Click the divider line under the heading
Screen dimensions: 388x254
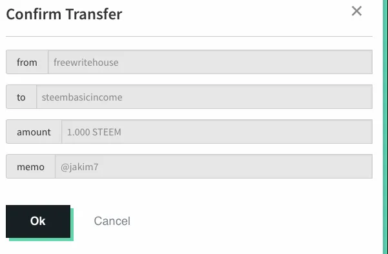[189, 36]
